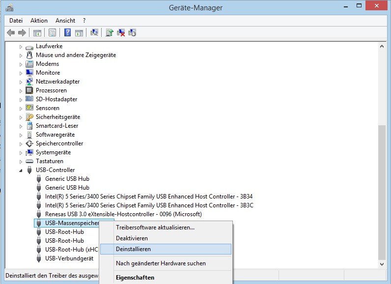Click the blue question mark help icon
The height and width of the screenshot is (284, 391).
coord(67,33)
